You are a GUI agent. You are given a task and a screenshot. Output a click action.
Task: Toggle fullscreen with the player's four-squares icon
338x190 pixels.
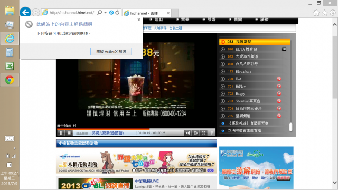coord(203,133)
